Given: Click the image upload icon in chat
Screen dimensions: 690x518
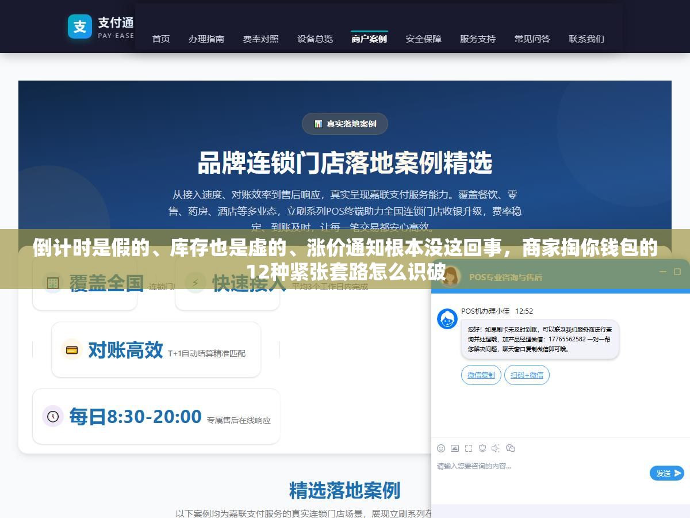Looking at the screenshot, I should [455, 448].
